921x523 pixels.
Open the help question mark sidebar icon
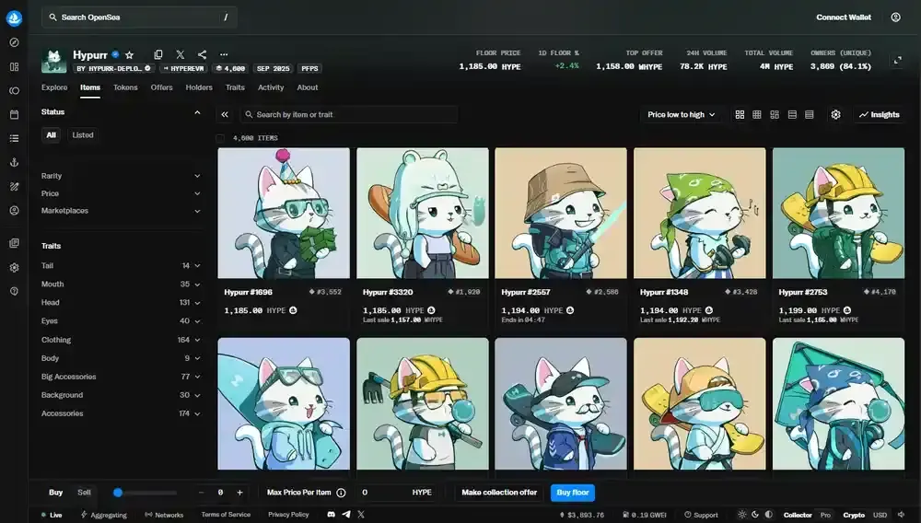pyautogui.click(x=14, y=291)
